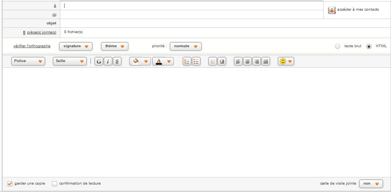This screenshot has width=391, height=196.
Task: Click the smiley face emoticon icon
Action: coord(283,61)
